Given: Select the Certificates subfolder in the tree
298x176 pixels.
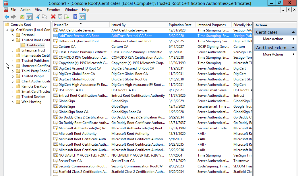Looking at the screenshot, I should pos(35,45).
